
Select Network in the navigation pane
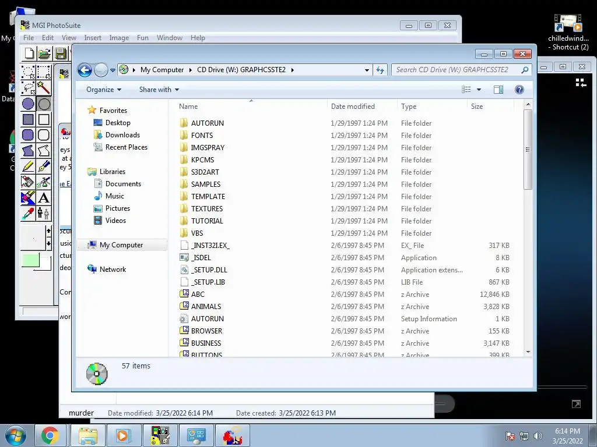113,269
